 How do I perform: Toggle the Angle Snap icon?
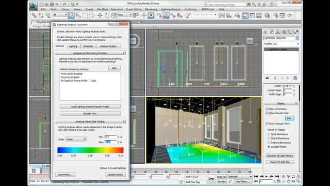(166, 16)
